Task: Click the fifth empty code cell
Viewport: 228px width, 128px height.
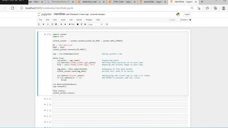Action: (120, 122)
